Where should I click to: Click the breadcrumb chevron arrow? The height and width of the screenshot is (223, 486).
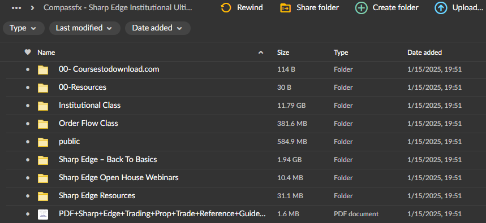pyautogui.click(x=33, y=8)
